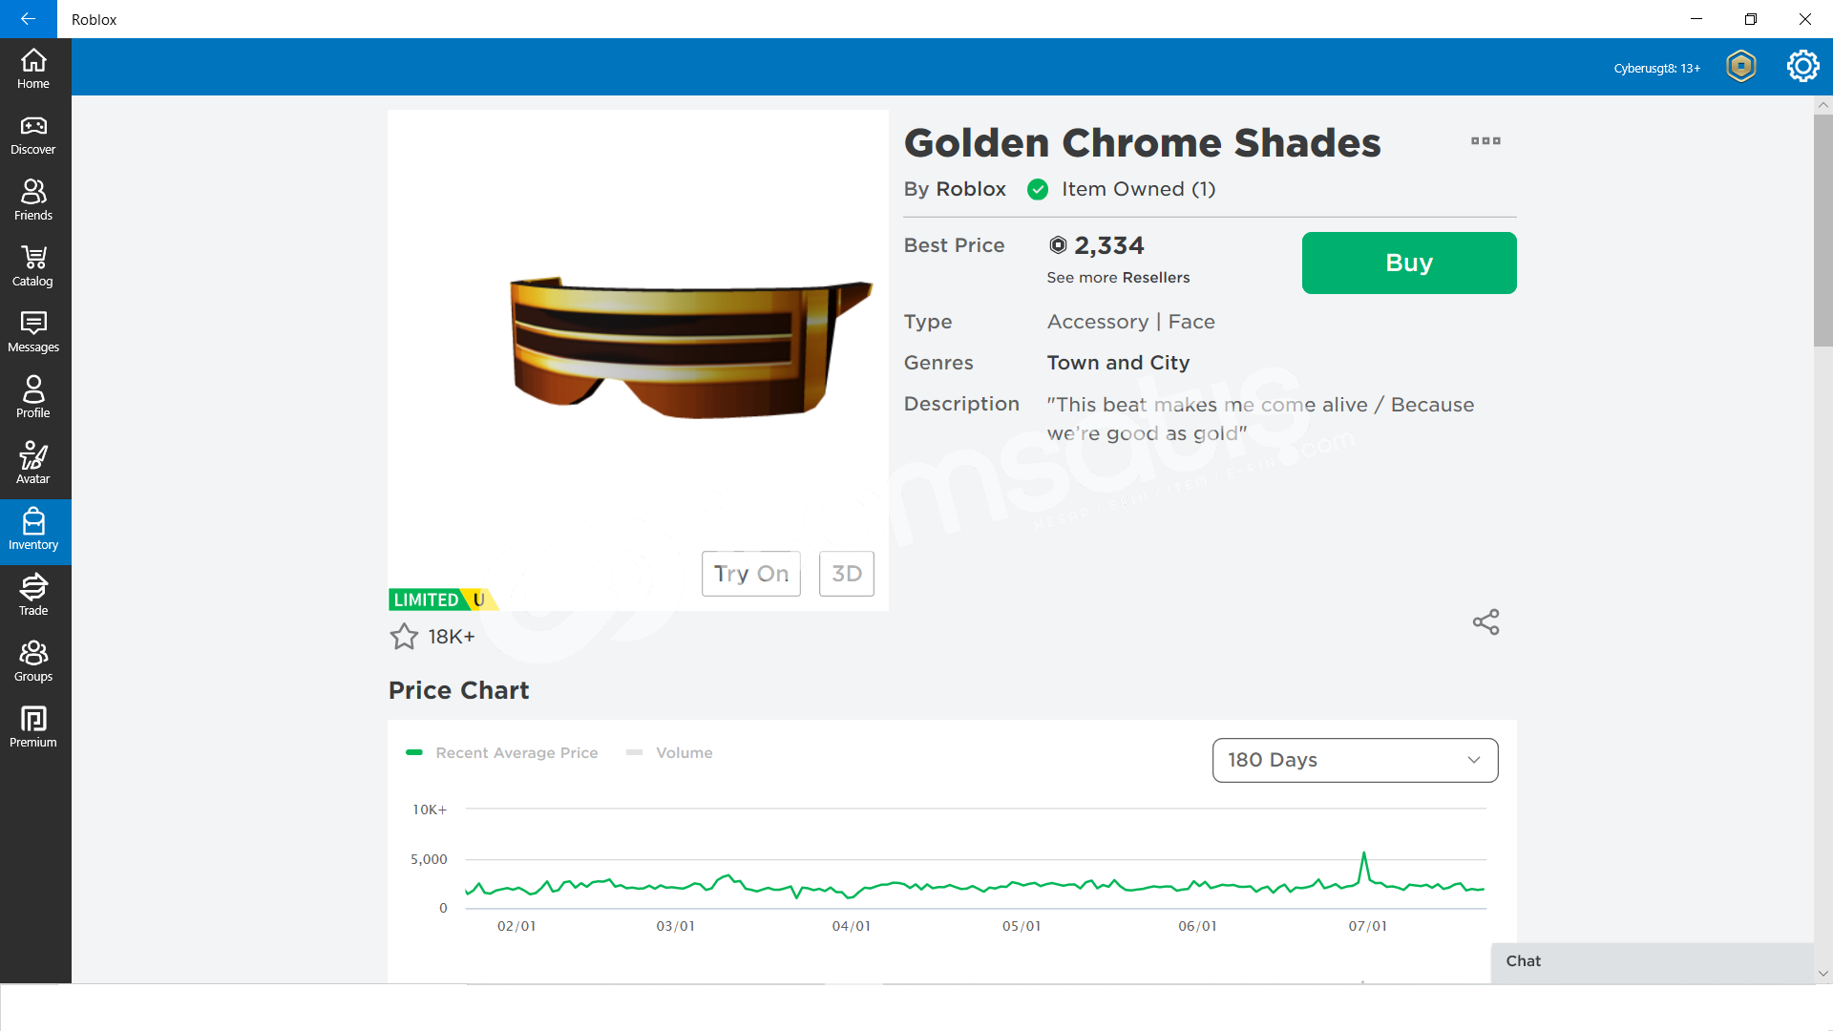Image resolution: width=1833 pixels, height=1031 pixels.
Task: Open the three-dot item options menu
Action: 1485,141
